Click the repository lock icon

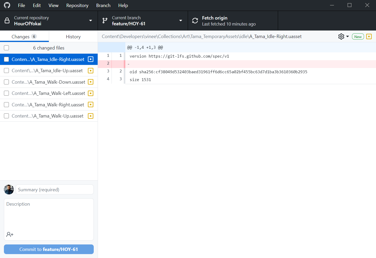7,21
